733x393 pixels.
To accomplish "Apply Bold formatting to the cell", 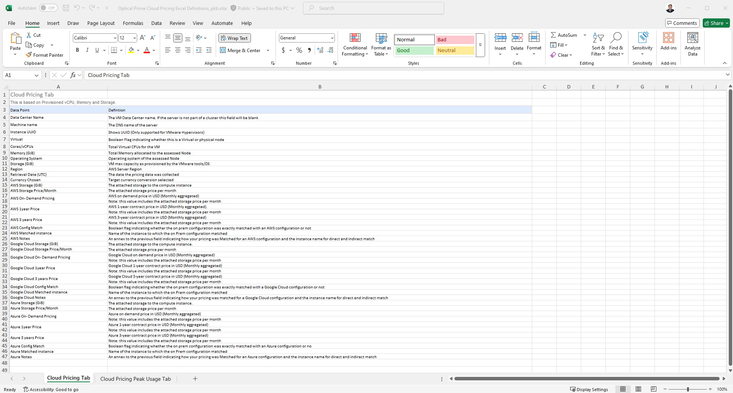I will click(77, 50).
